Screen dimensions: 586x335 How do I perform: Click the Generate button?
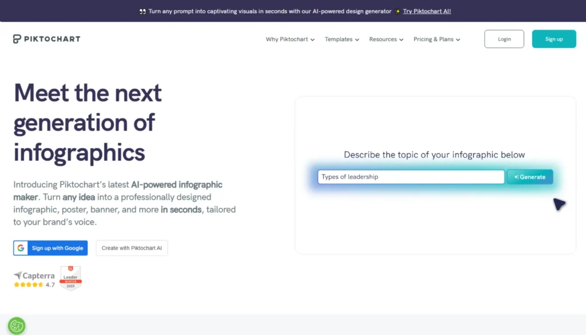530,177
